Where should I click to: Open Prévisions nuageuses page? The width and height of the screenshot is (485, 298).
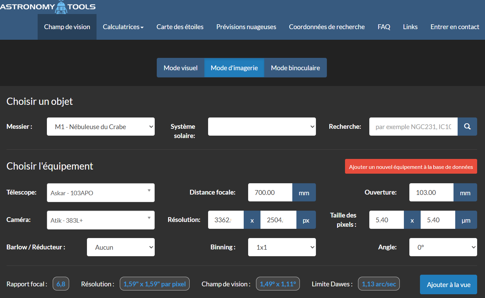tap(246, 27)
